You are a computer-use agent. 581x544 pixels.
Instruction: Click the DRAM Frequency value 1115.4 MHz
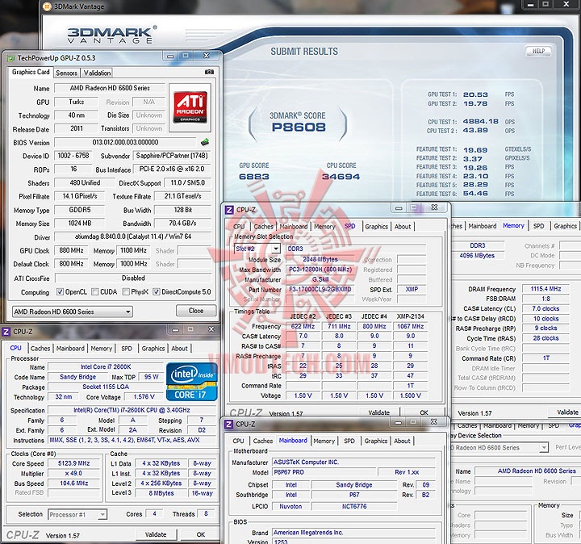point(545,289)
